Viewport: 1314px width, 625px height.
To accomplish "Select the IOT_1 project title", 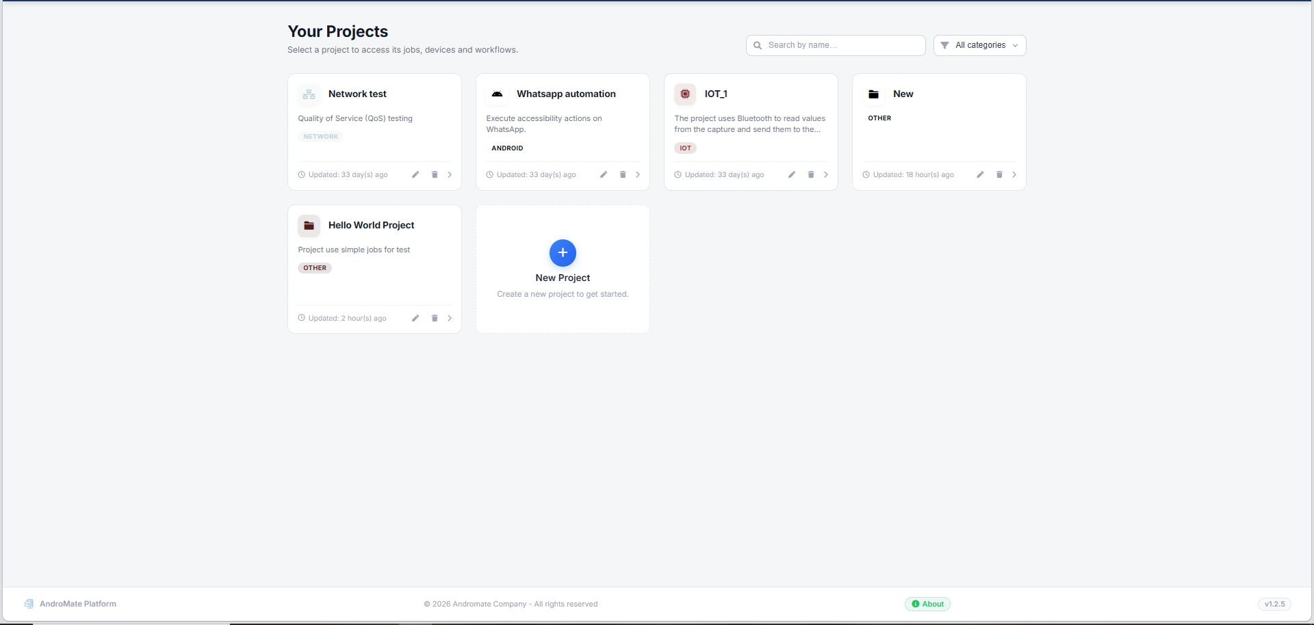I will (x=716, y=94).
